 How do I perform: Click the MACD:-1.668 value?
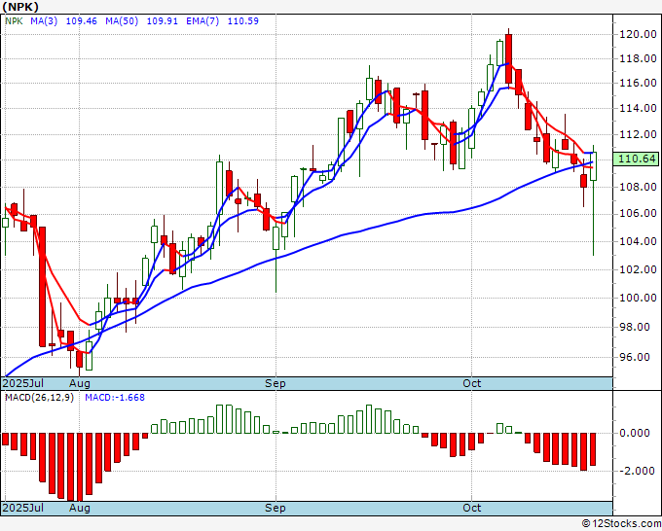click(115, 398)
